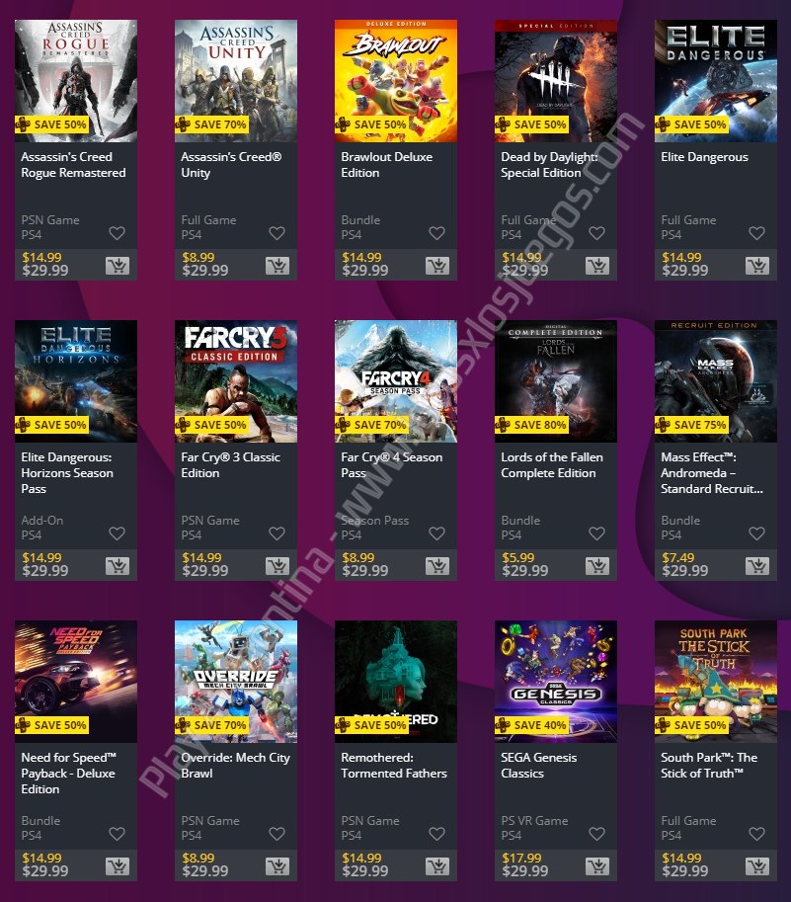Screen dimensions: 791x902
Task: Toggle wishlist heart for Assassin's Creed Rogue Remastered
Action: [118, 233]
